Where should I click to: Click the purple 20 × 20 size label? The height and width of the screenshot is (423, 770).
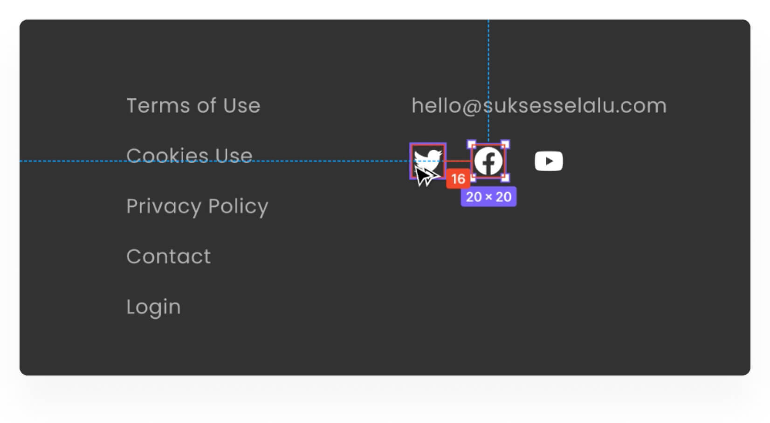tap(488, 197)
